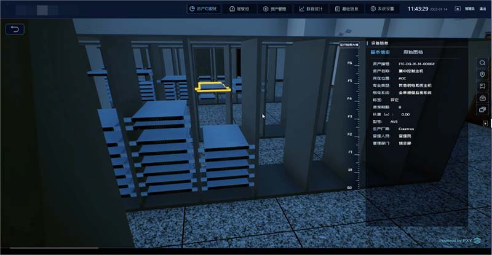Click the user avatar icon in header
Screen dimensions: 492x255
pyautogui.click(x=456, y=9)
